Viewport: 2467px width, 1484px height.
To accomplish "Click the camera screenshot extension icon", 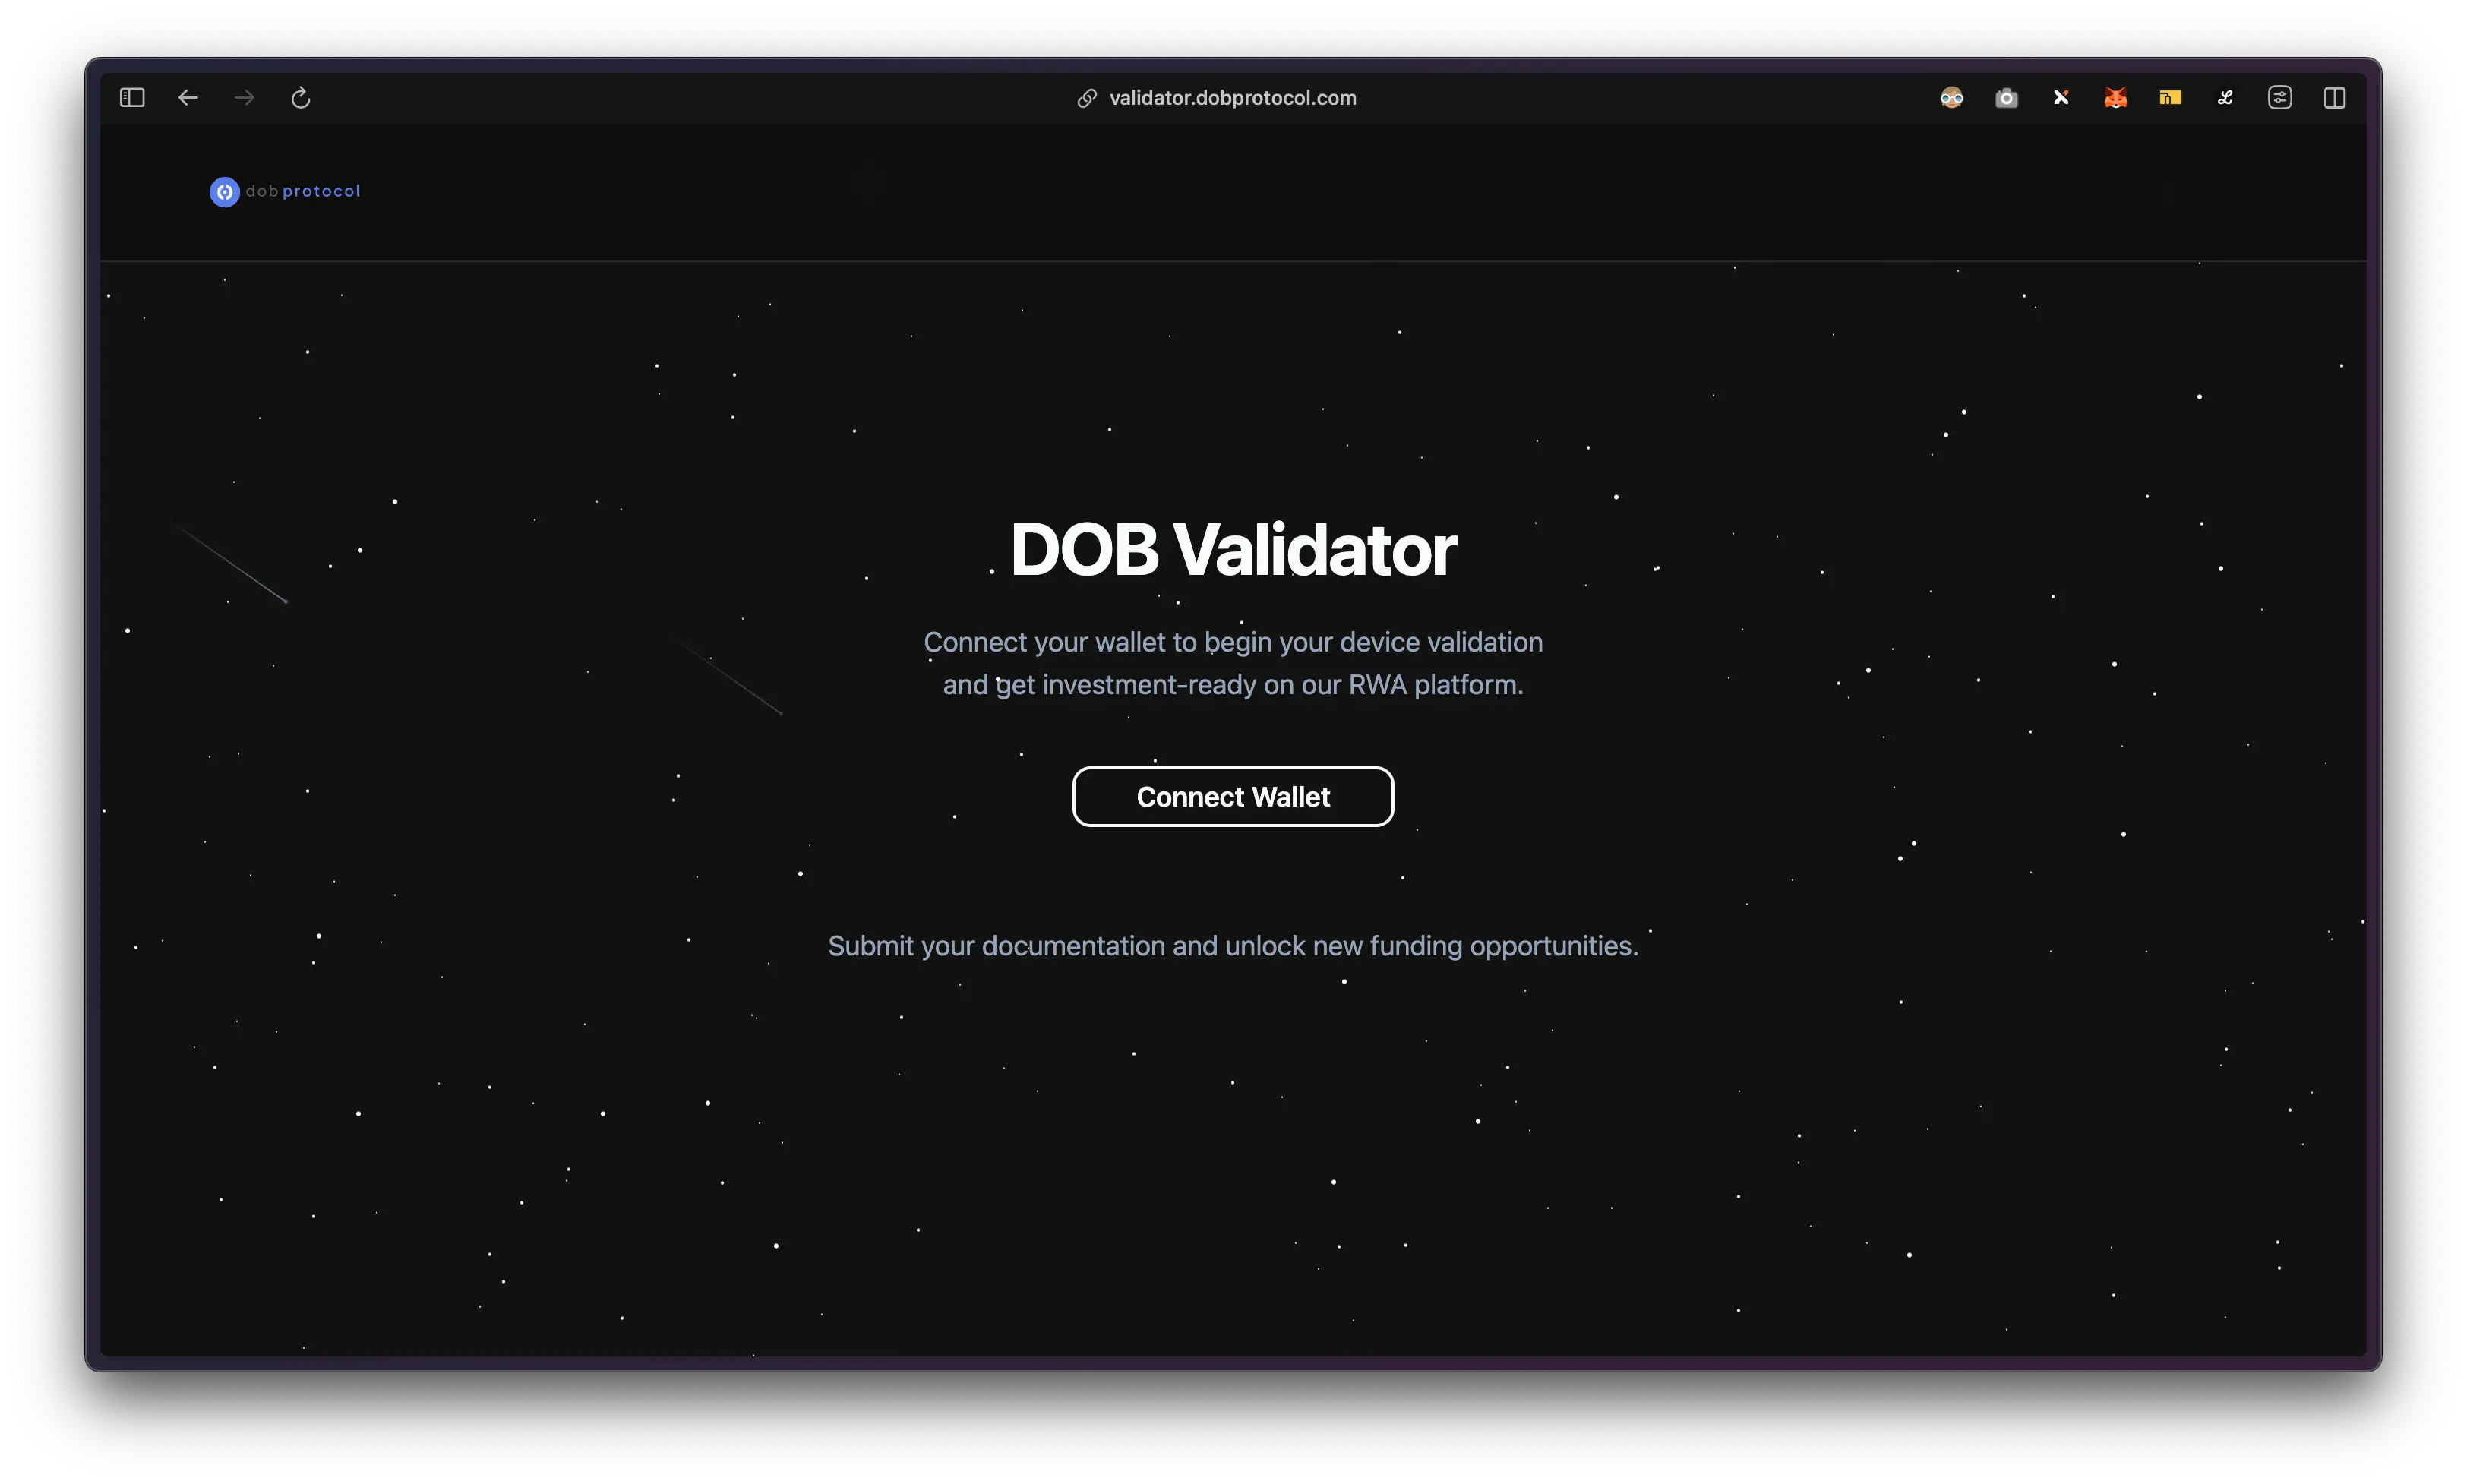I will pos(2006,98).
